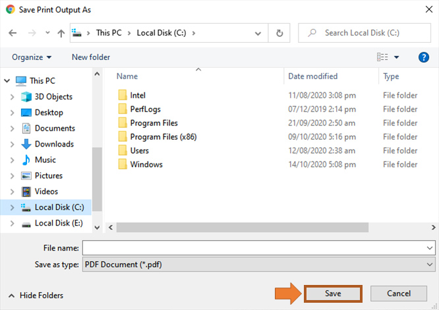Image resolution: width=439 pixels, height=310 pixels.
Task: Select Videos in navigation pane
Action: [x=47, y=191]
